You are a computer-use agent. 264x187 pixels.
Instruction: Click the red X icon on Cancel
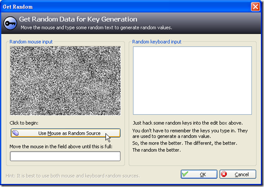[x=224, y=174]
